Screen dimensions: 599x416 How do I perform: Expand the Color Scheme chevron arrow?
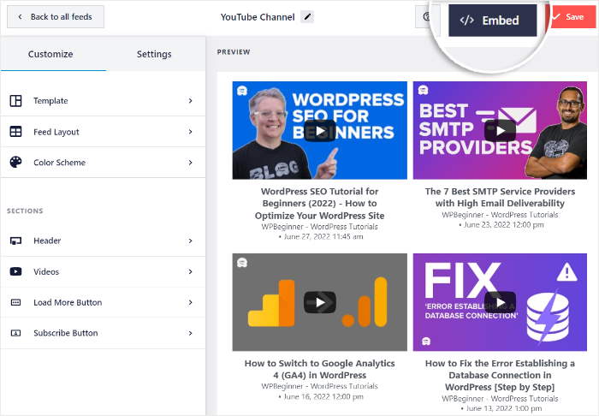[190, 163]
